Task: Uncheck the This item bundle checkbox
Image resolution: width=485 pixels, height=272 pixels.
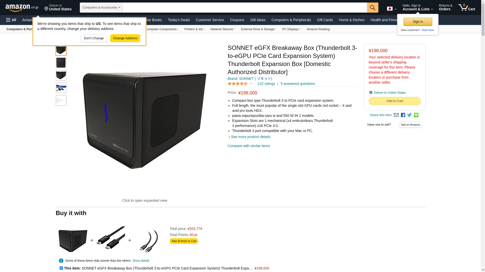Action: coord(61,268)
